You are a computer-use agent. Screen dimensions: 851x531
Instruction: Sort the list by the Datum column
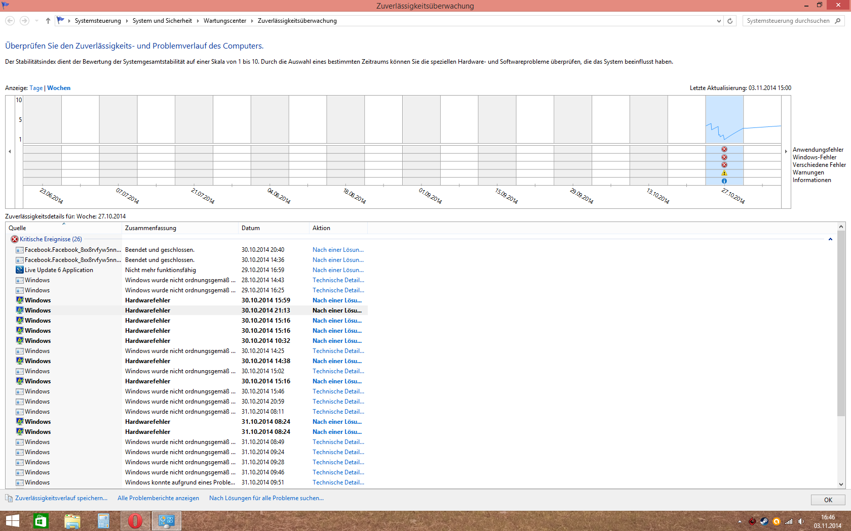274,228
